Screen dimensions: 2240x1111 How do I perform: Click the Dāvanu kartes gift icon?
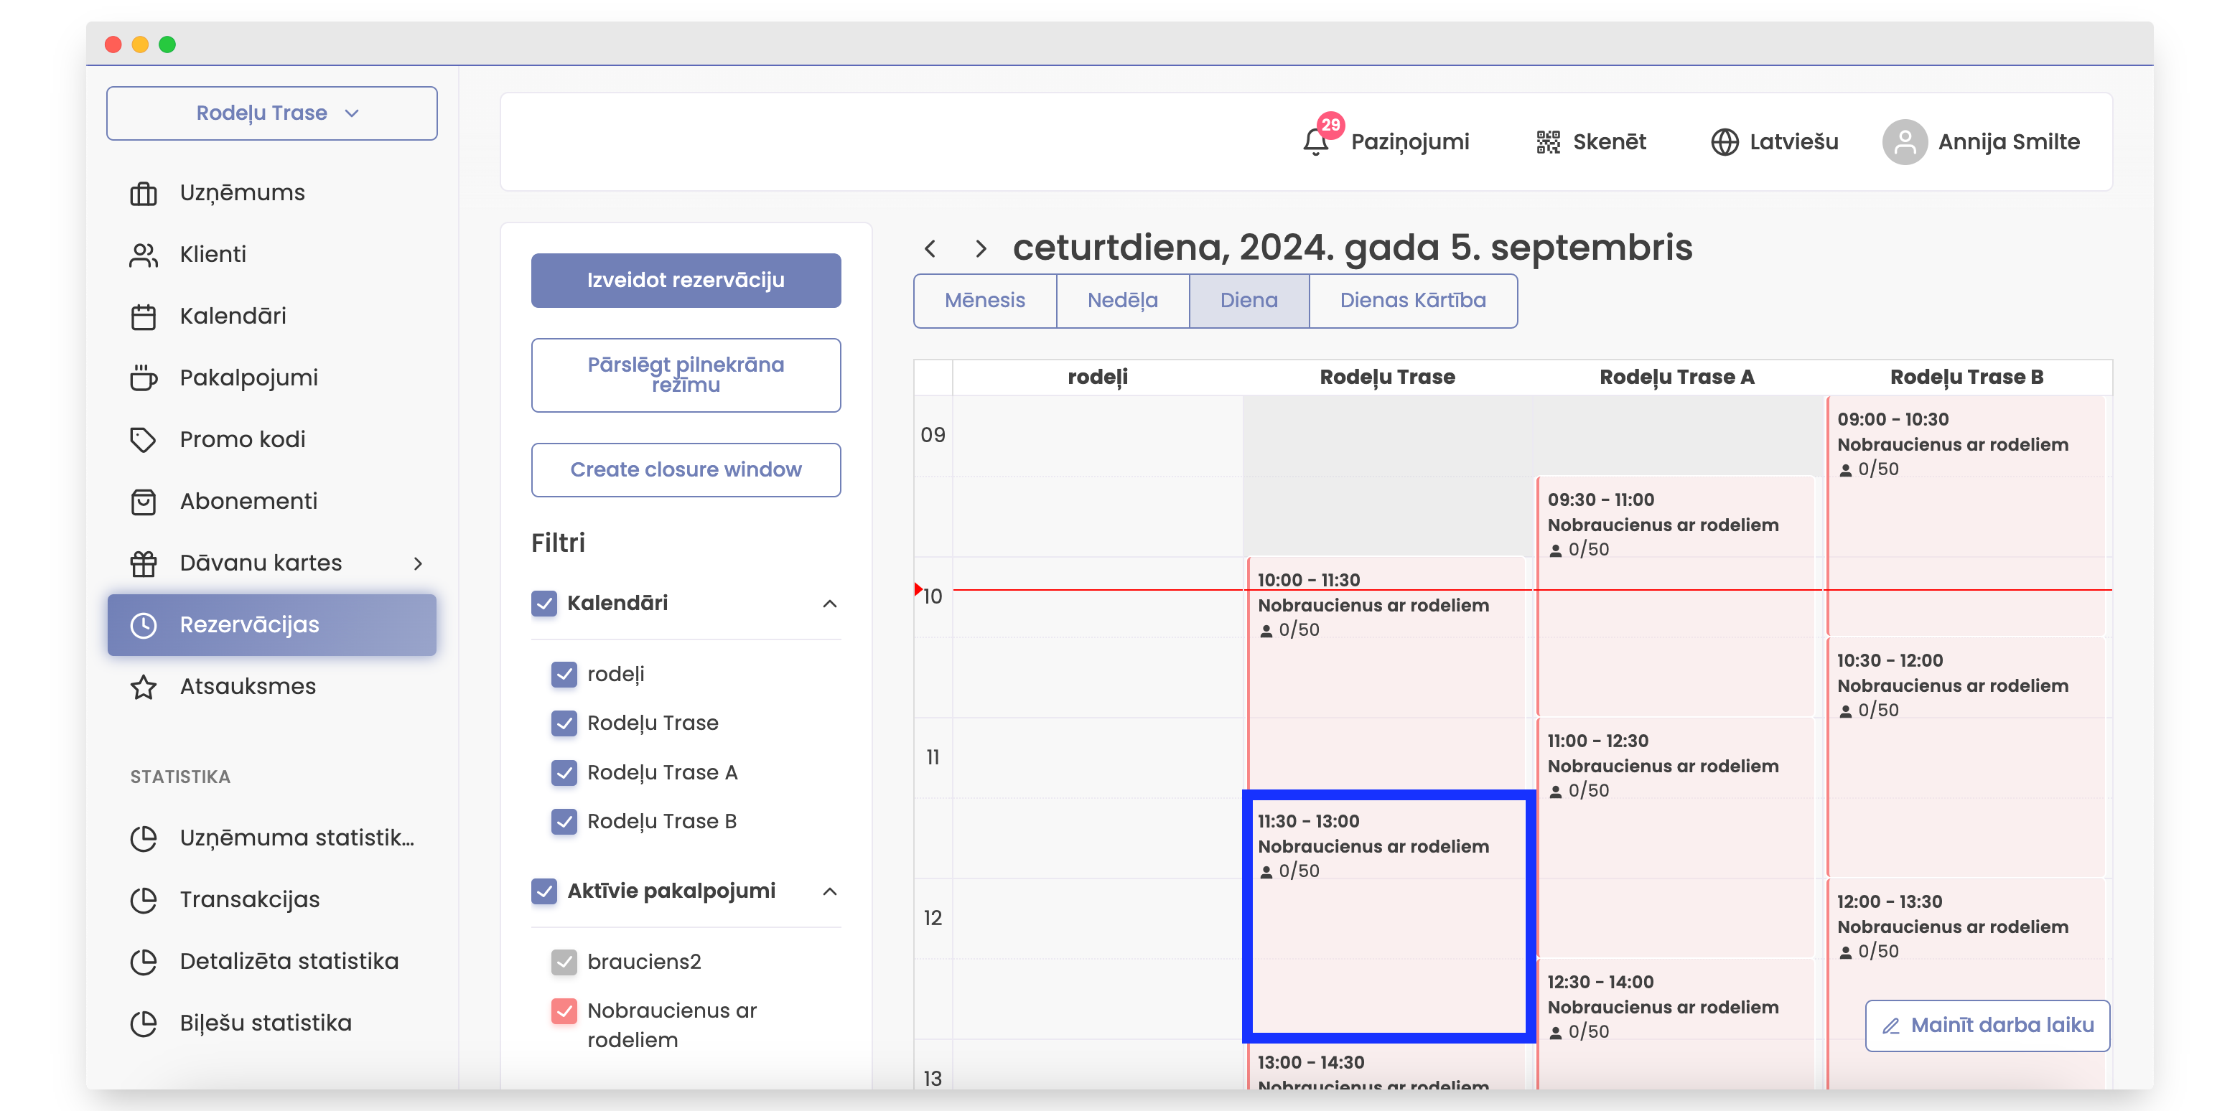point(144,563)
